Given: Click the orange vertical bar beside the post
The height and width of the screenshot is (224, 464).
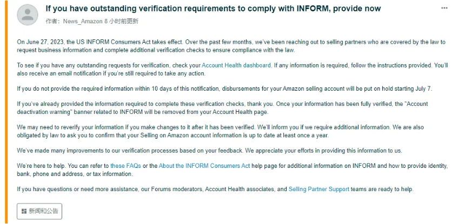Looking at the screenshot, I should pyautogui.click(x=6, y=112).
